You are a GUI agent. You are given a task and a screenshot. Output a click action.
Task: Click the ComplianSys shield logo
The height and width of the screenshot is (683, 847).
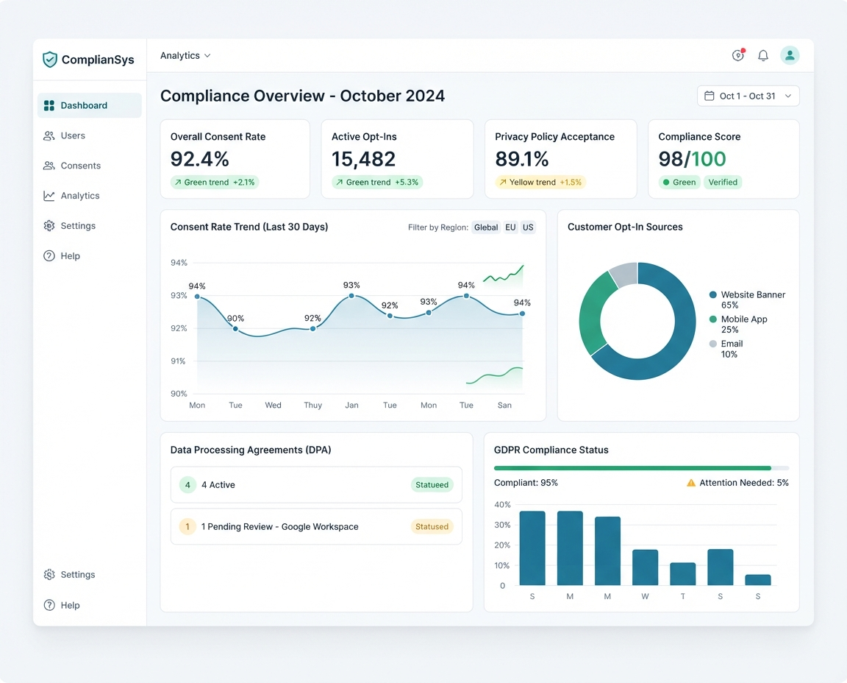coord(50,60)
